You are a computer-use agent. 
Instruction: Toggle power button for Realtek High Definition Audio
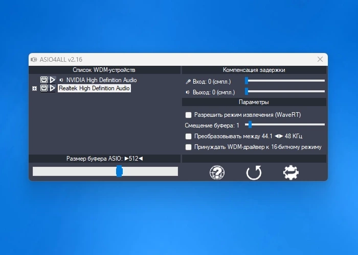click(x=44, y=88)
